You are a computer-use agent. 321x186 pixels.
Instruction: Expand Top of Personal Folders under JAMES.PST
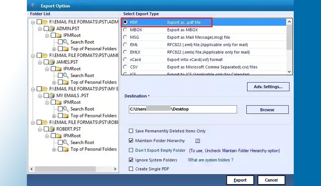coord(54,83)
